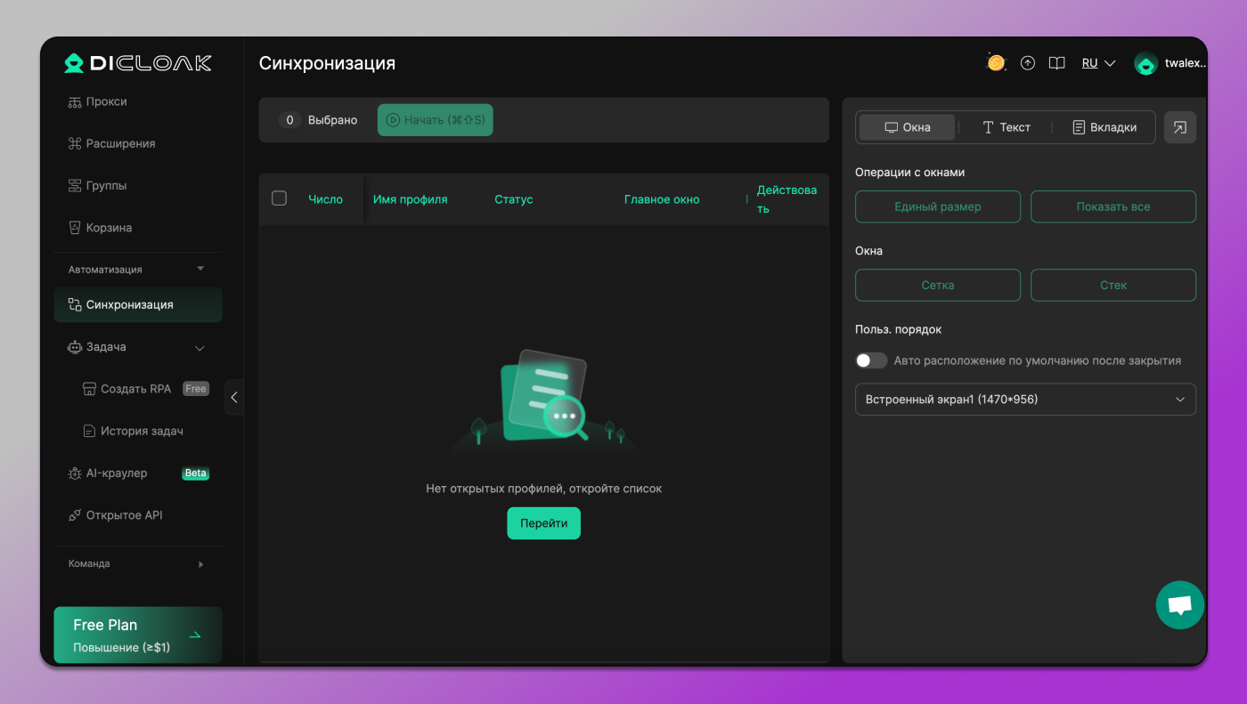The image size is (1247, 704).
Task: Switch to the Вкладки tab
Action: point(1104,127)
